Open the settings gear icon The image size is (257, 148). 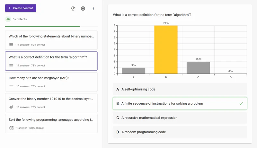(x=83, y=8)
